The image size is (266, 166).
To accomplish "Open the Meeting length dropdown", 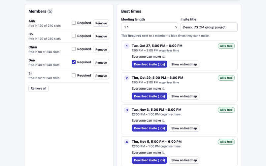I will [x=150, y=27].
